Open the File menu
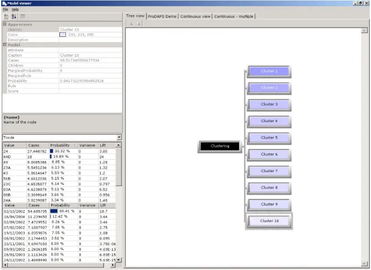Viewport: 371px width, 270px height. [6, 9]
